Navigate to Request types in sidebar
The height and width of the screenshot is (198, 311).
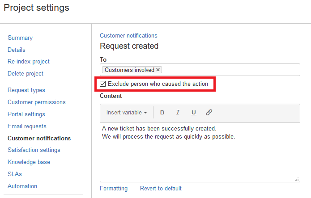coord(26,90)
